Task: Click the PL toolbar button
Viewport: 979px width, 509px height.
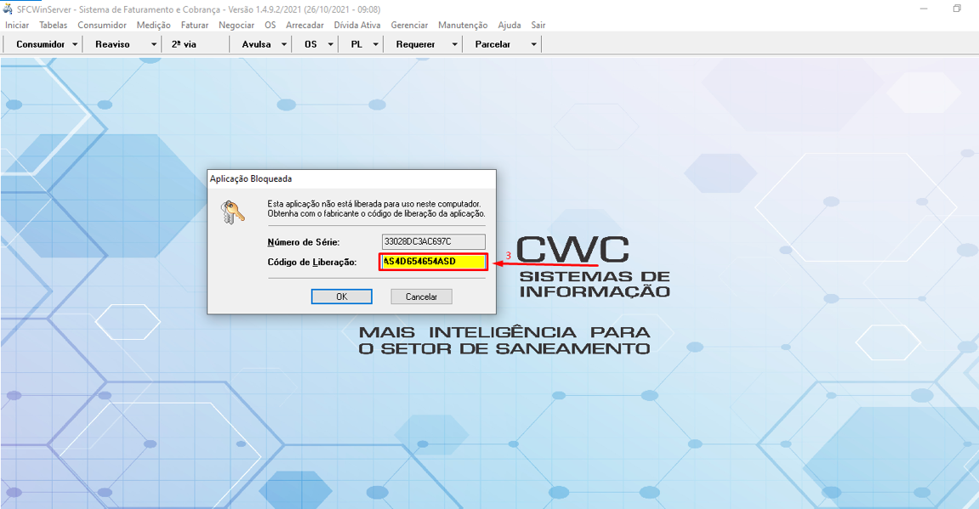Action: (x=356, y=43)
